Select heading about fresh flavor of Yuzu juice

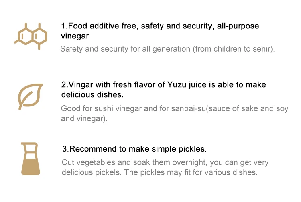[x=163, y=85]
